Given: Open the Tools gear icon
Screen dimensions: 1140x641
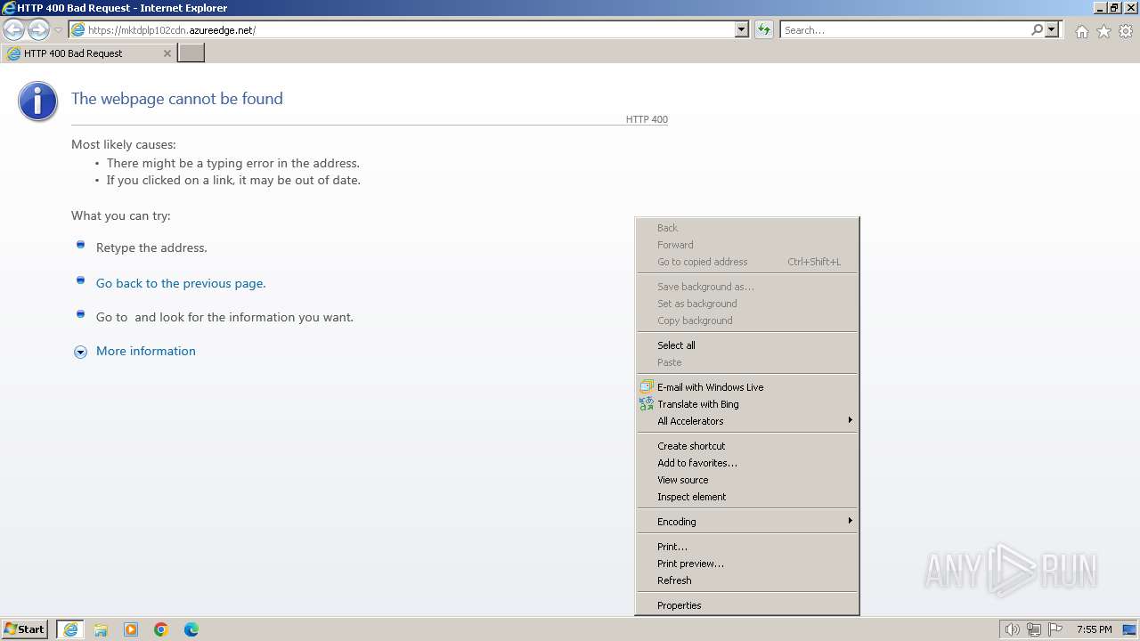Looking at the screenshot, I should [1126, 31].
